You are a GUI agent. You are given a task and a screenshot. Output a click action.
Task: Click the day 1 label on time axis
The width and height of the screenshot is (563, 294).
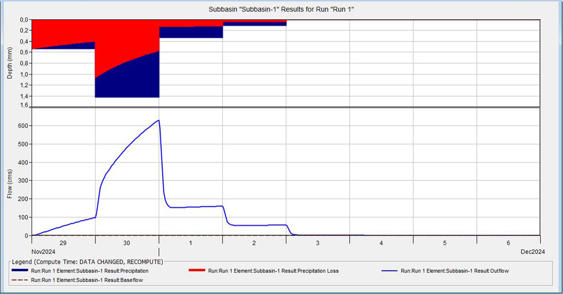191,242
